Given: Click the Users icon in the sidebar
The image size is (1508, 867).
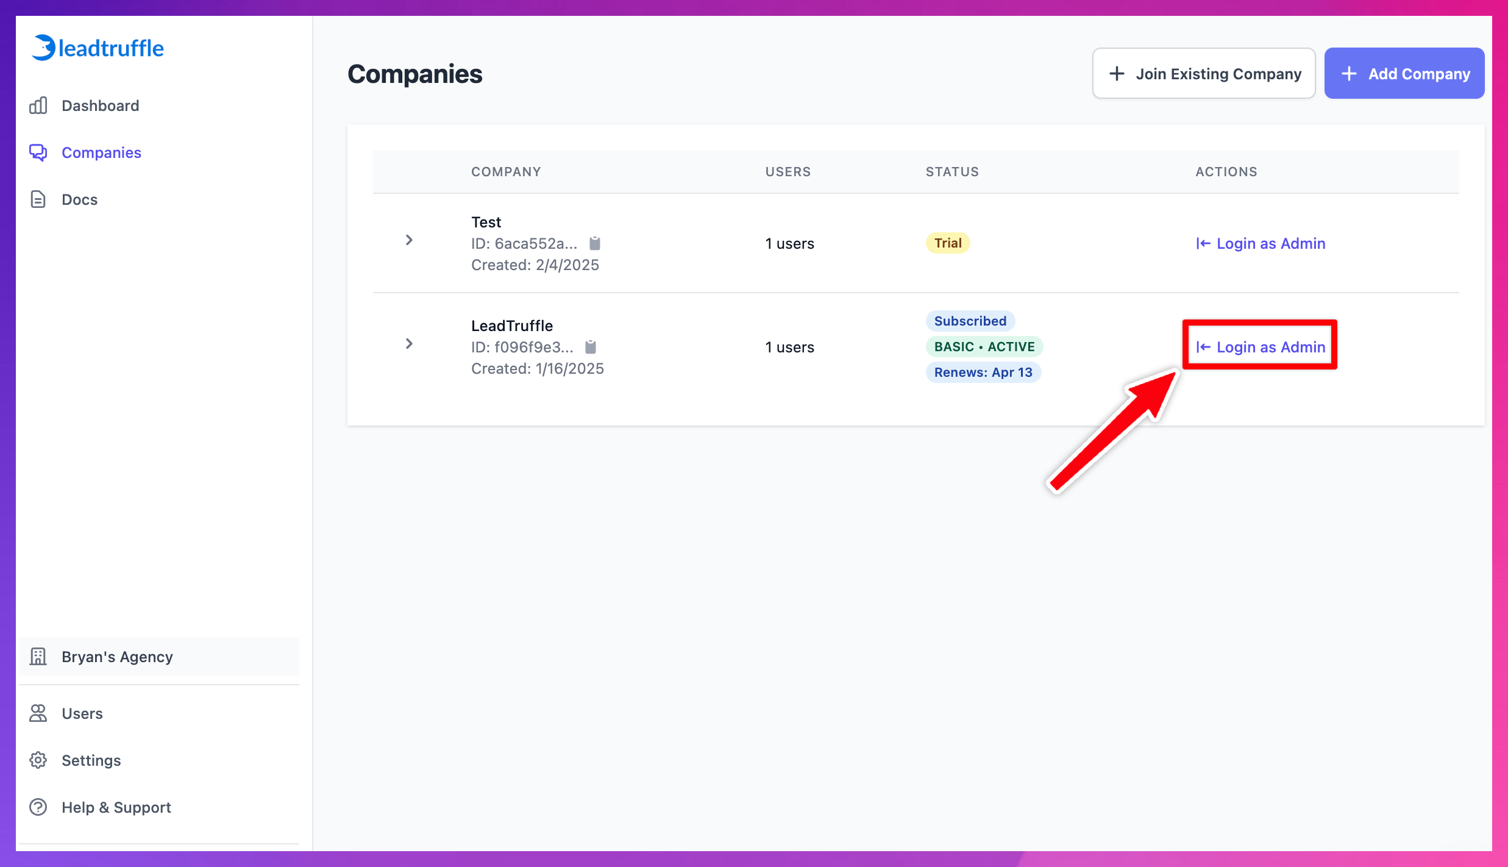Looking at the screenshot, I should point(38,713).
